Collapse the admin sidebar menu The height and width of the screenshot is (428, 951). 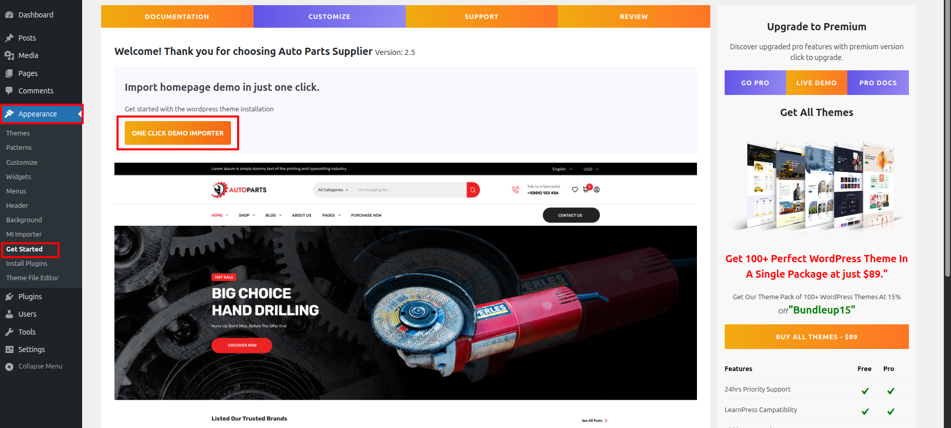pos(34,366)
